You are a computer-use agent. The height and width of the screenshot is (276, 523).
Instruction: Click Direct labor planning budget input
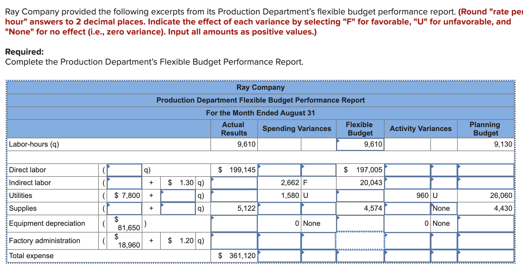coord(486,170)
